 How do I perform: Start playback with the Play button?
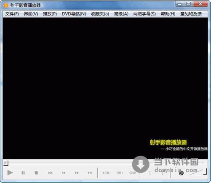pyautogui.click(x=10, y=172)
